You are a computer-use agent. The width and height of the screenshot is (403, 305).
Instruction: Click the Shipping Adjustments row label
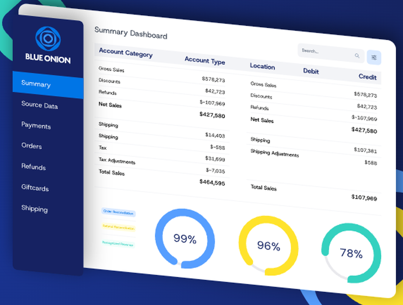click(275, 153)
